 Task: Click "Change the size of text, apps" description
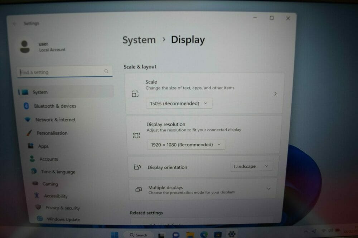[x=190, y=88]
